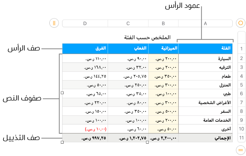Image resolution: width=246 pixels, height=156 pixels.
Task: Click total budget ٢,٢٠٠,٠٠ ر.س.
Action: (x=163, y=138)
